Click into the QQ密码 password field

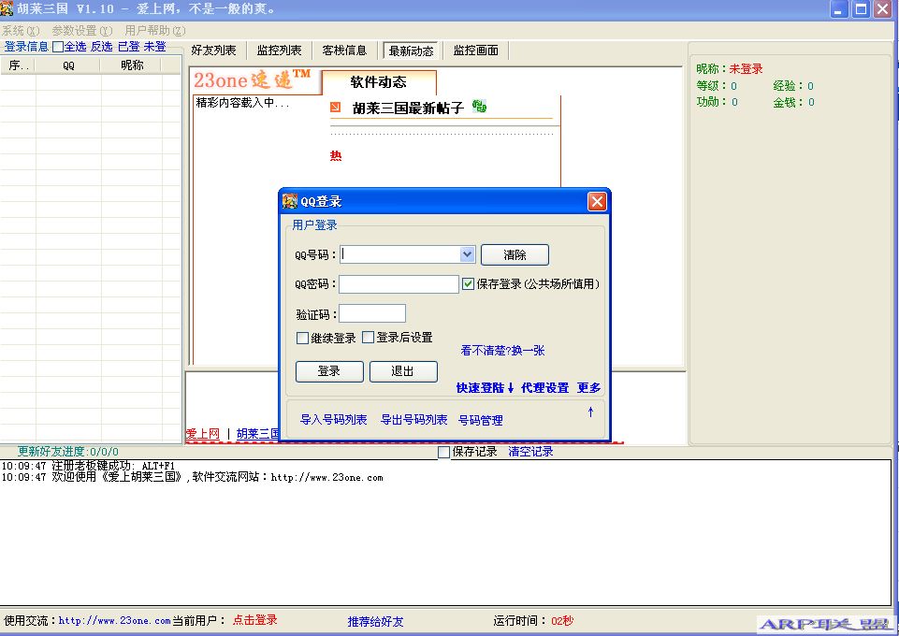399,284
